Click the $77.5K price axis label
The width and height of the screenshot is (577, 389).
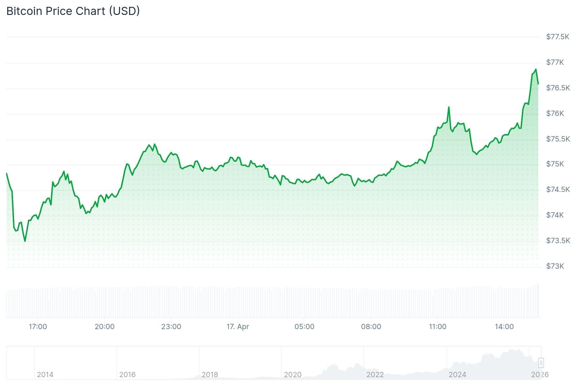(x=558, y=37)
